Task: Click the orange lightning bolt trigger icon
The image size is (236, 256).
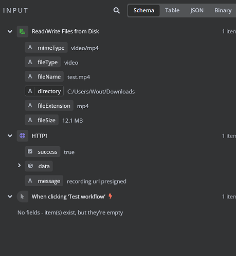Action: [111, 196]
